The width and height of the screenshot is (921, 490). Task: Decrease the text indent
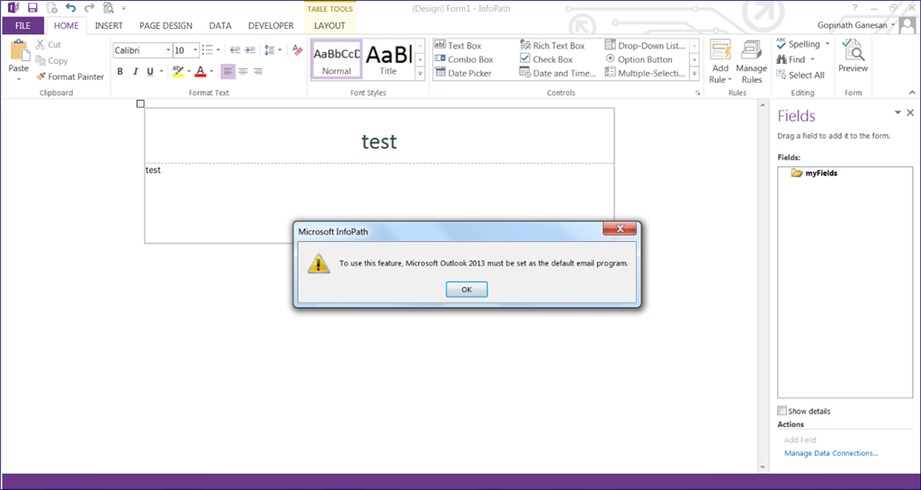pos(235,50)
